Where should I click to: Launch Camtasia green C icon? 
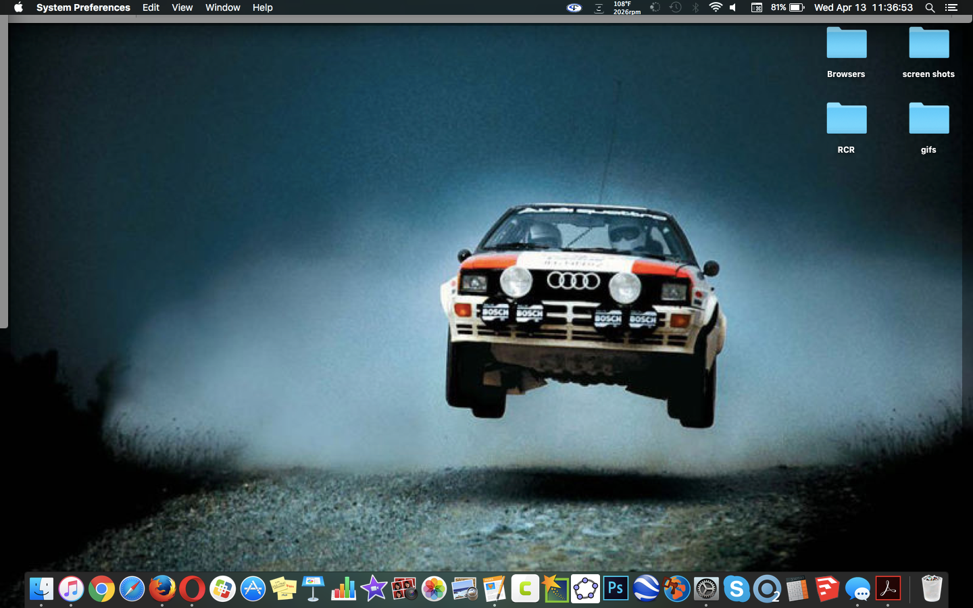(x=525, y=589)
